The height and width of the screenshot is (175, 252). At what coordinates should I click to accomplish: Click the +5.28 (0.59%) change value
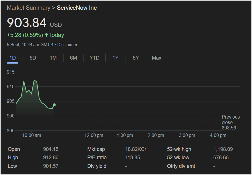point(25,35)
